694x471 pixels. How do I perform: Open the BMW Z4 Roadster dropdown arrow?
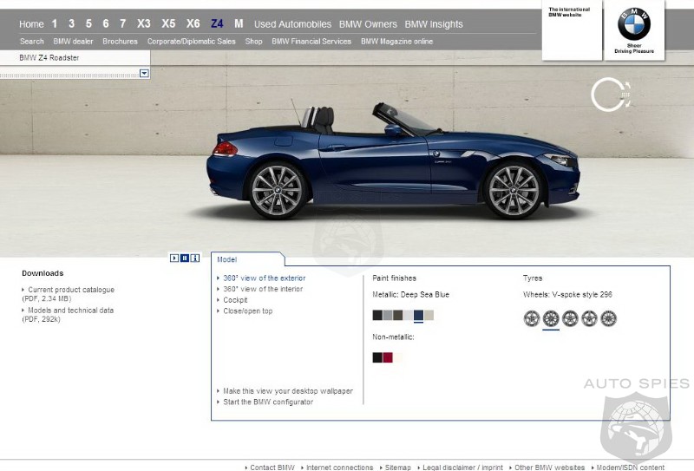(x=144, y=73)
